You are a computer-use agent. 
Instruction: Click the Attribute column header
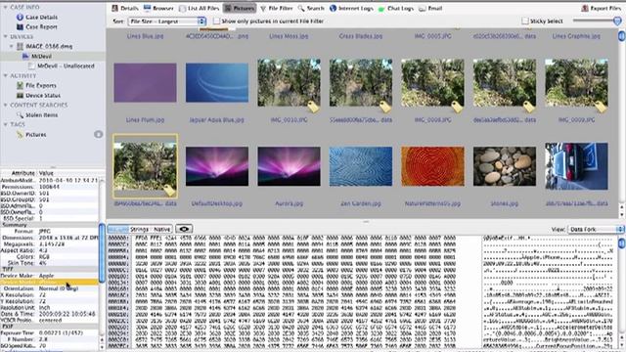22,173
